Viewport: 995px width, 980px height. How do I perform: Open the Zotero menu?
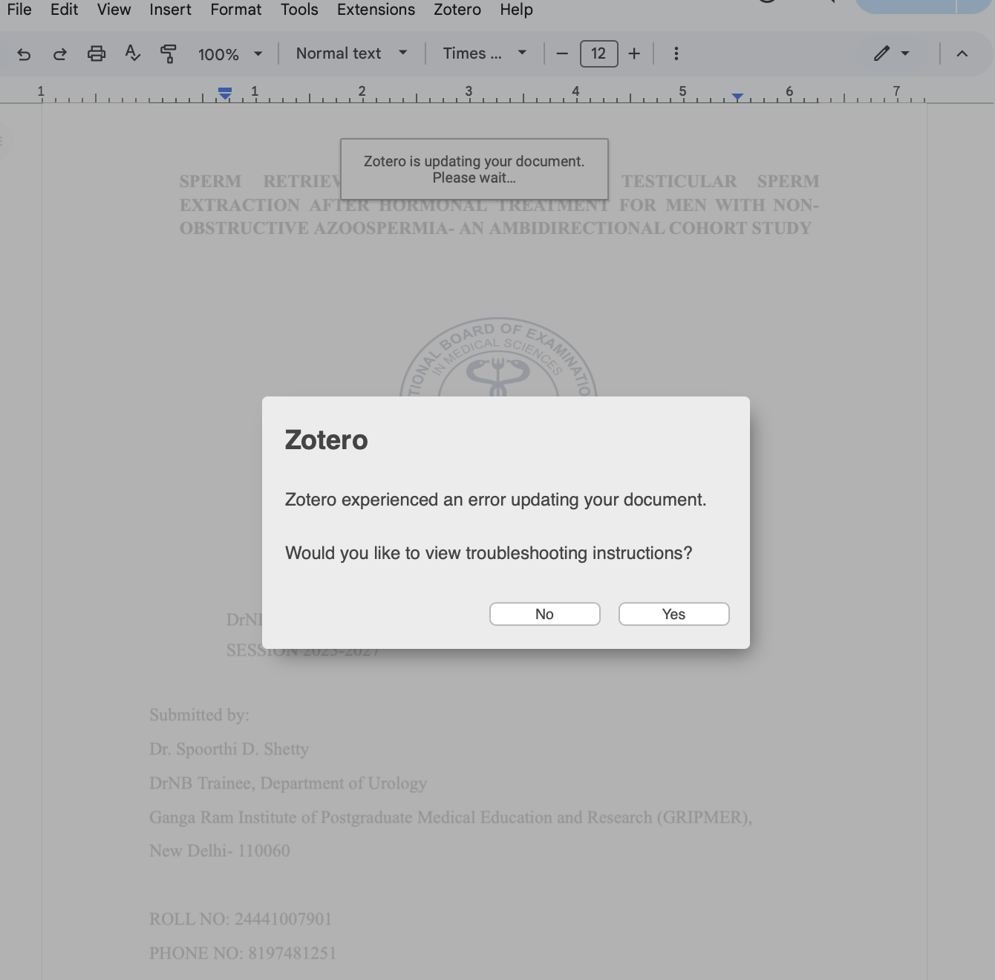pos(457,10)
